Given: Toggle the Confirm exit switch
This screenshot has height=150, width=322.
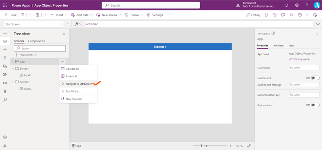Looking at the screenshot, I should (315, 78).
